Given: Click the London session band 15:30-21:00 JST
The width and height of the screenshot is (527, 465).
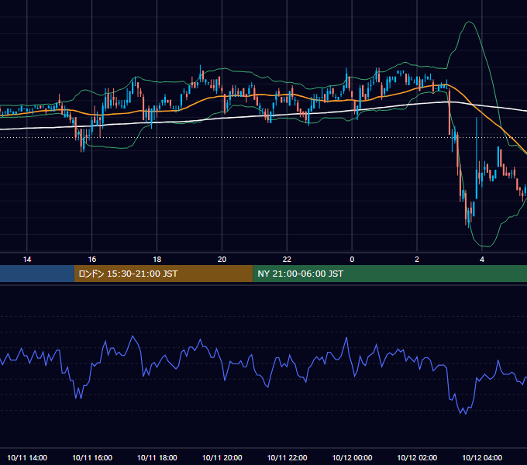Looking at the screenshot, I should pyautogui.click(x=164, y=274).
